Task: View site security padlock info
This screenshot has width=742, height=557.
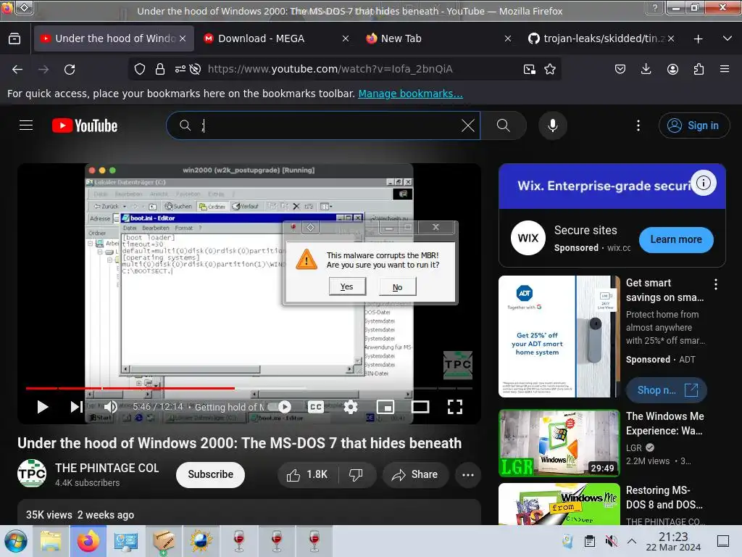Action: pyautogui.click(x=160, y=69)
